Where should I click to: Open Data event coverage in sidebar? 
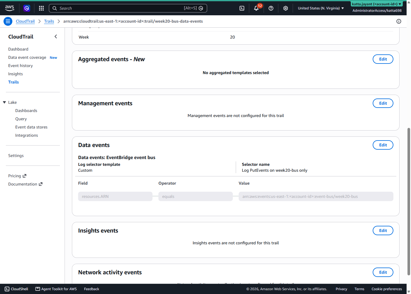click(x=27, y=57)
